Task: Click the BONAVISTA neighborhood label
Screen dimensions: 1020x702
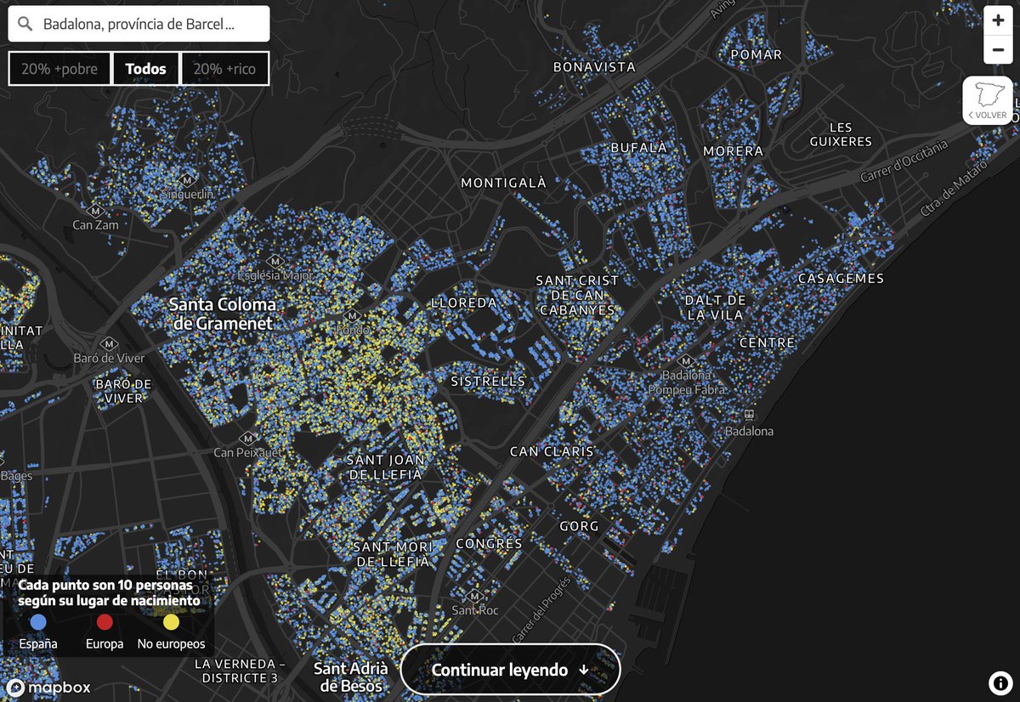Action: (x=594, y=66)
